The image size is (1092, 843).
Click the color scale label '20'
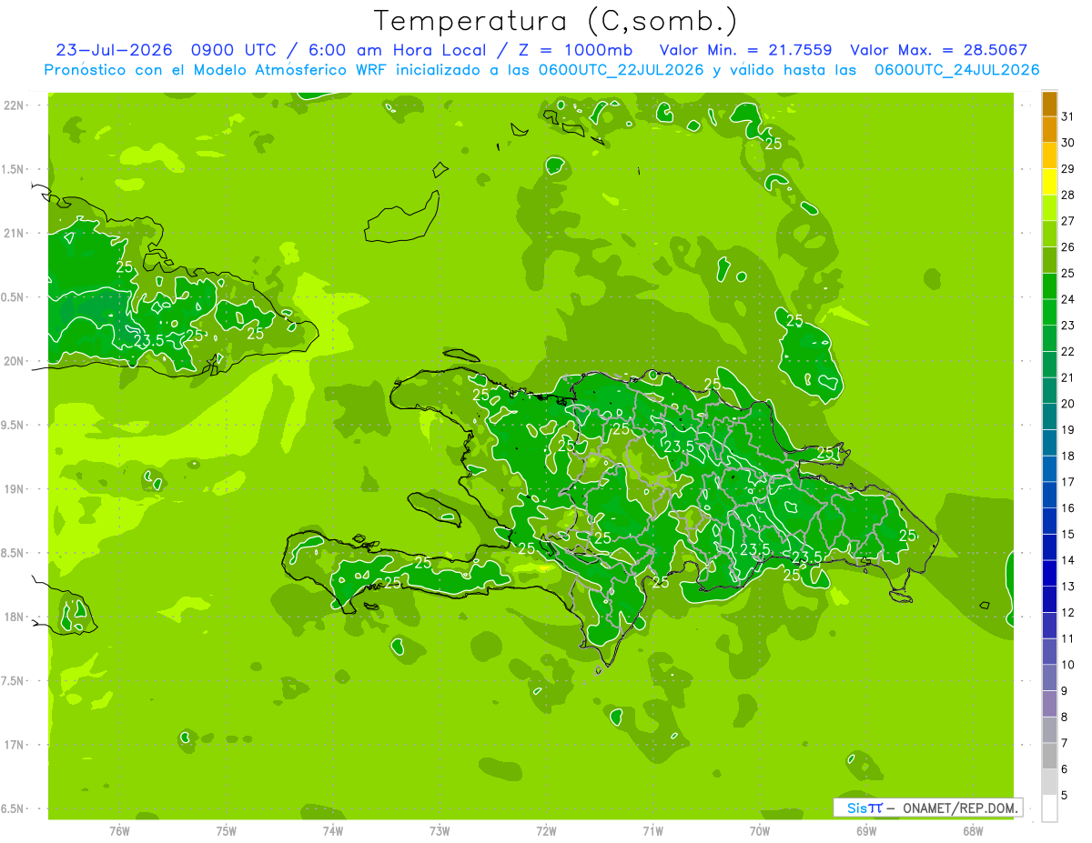(x=1068, y=404)
